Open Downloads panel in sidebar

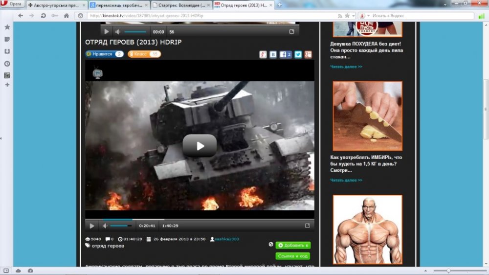[x=7, y=51]
